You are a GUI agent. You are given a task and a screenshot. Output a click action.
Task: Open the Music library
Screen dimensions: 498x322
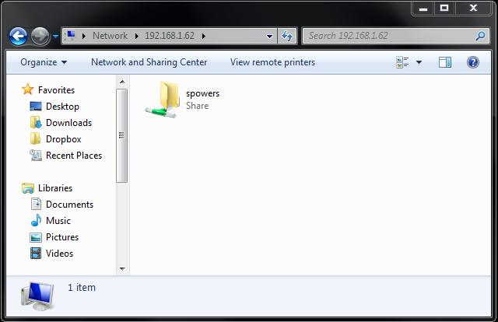tap(58, 220)
